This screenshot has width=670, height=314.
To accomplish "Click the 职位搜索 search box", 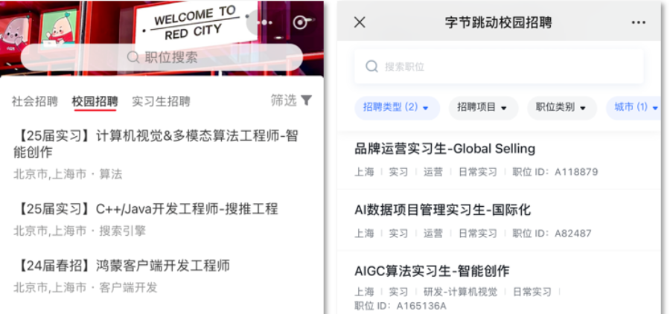I will [162, 57].
